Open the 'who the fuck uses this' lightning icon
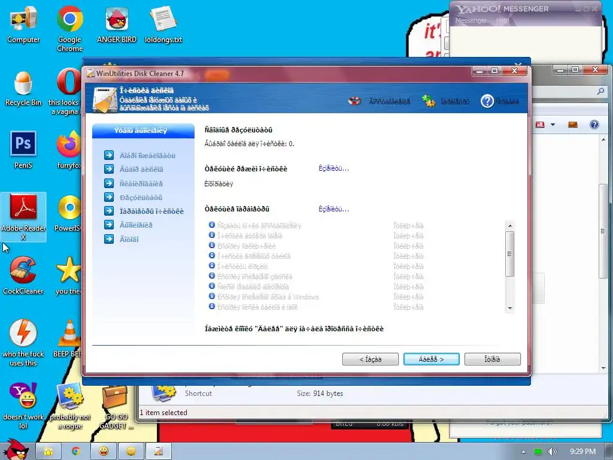613x460 pixels. (x=23, y=343)
